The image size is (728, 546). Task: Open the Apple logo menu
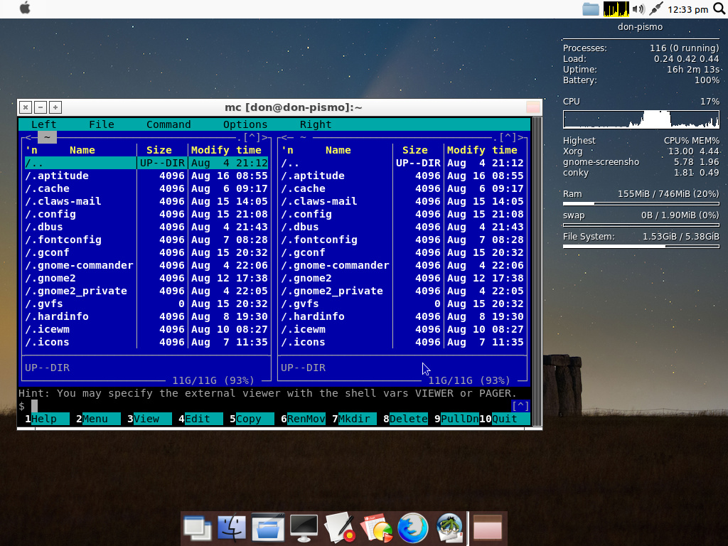coord(25,9)
